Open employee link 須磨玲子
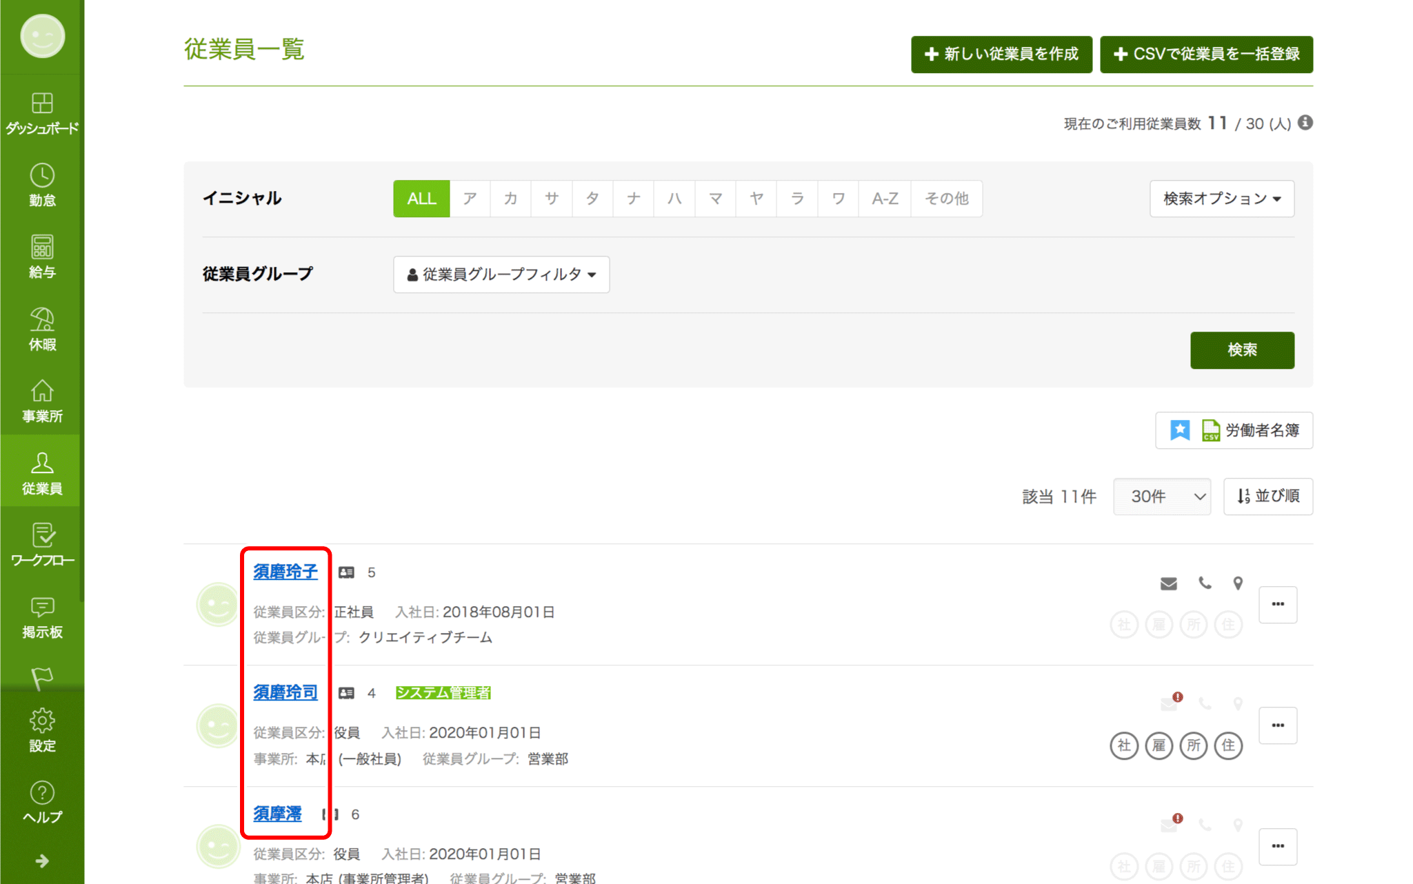The width and height of the screenshot is (1413, 884). [285, 572]
